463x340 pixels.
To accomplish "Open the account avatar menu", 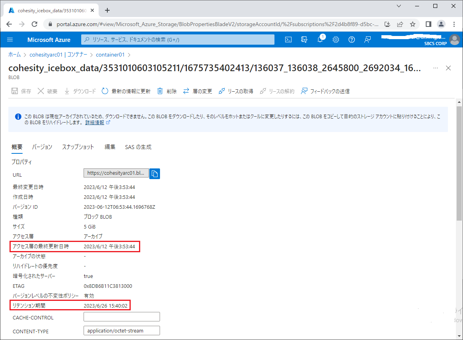I will pyautogui.click(x=454, y=40).
